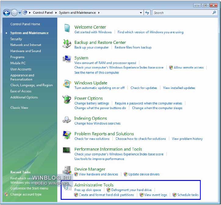This screenshot has height=205, width=221.
Task: Click shield icon beside Create and format partitions
Action: (76, 195)
